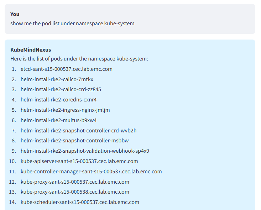This screenshot has width=261, height=210.
Task: Select pod kube-proxy-sant-s15-000538.cec.lab.emc.com
Action: (75, 192)
